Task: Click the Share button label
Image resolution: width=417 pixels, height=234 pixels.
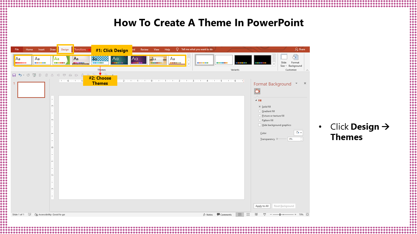Action: [302, 49]
